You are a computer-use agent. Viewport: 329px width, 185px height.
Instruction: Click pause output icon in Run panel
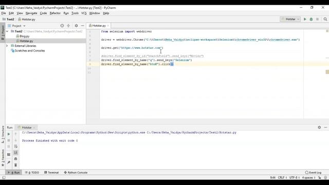9,146
